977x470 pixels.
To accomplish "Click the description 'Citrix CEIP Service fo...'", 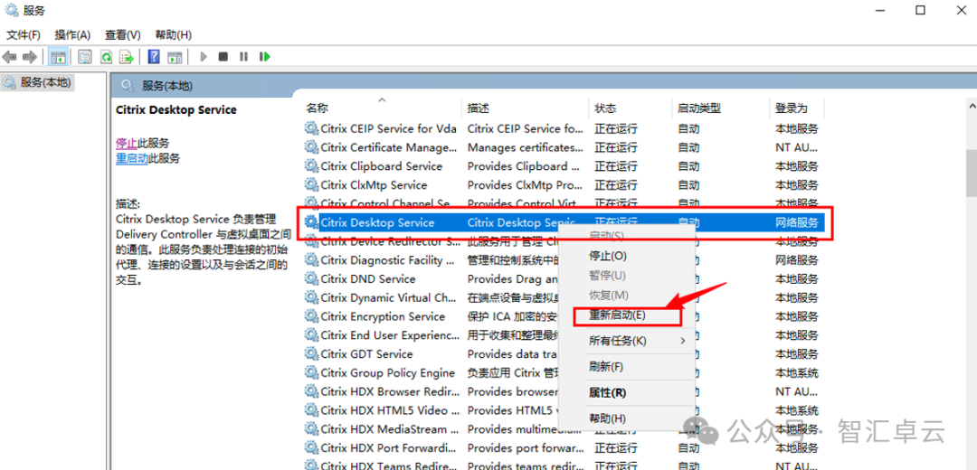I will tap(525, 128).
